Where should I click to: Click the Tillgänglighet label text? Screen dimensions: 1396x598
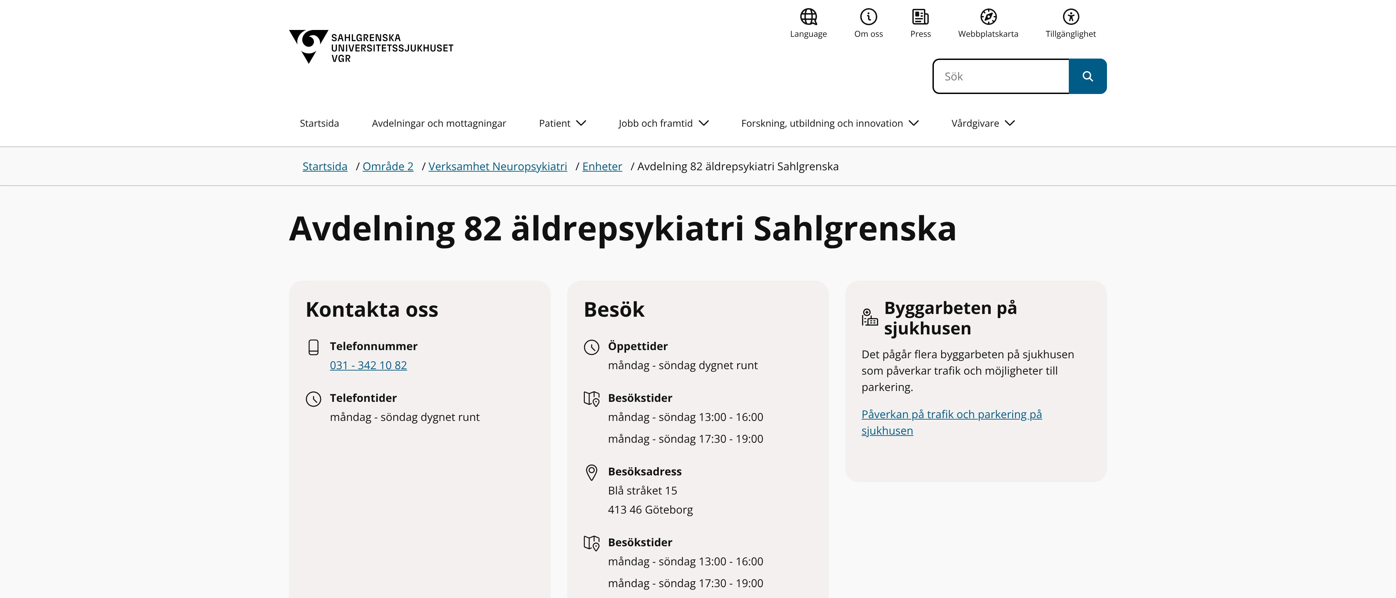pyautogui.click(x=1070, y=34)
